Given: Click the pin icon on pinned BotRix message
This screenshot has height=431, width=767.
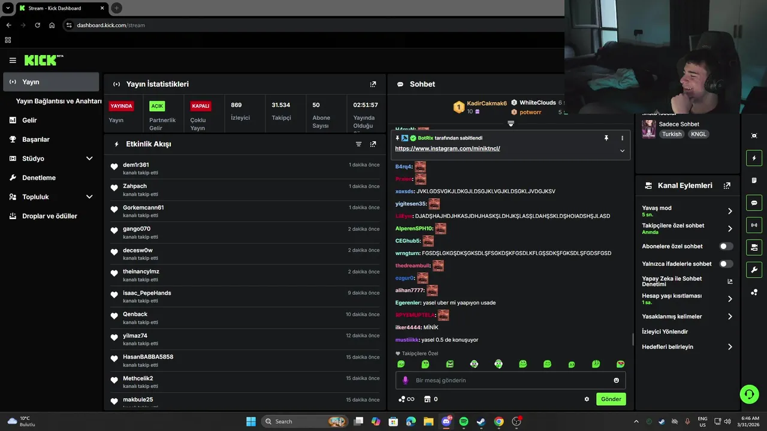Looking at the screenshot, I should pos(606,138).
